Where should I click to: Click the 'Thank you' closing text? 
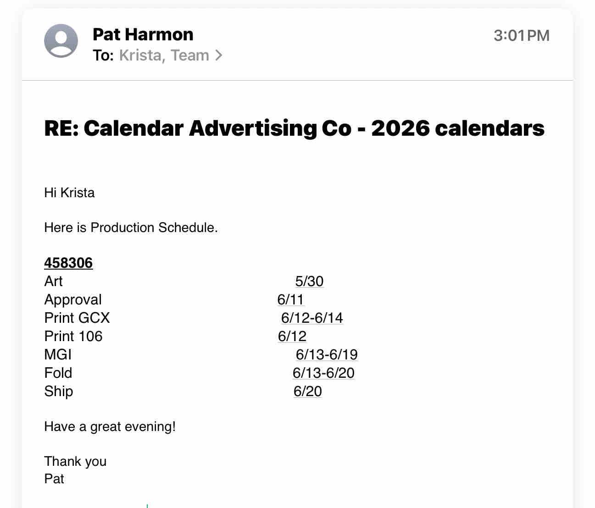point(75,461)
